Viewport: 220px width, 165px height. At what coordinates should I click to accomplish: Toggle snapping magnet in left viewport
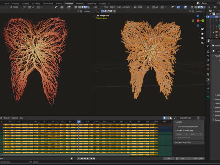pos(29,7)
